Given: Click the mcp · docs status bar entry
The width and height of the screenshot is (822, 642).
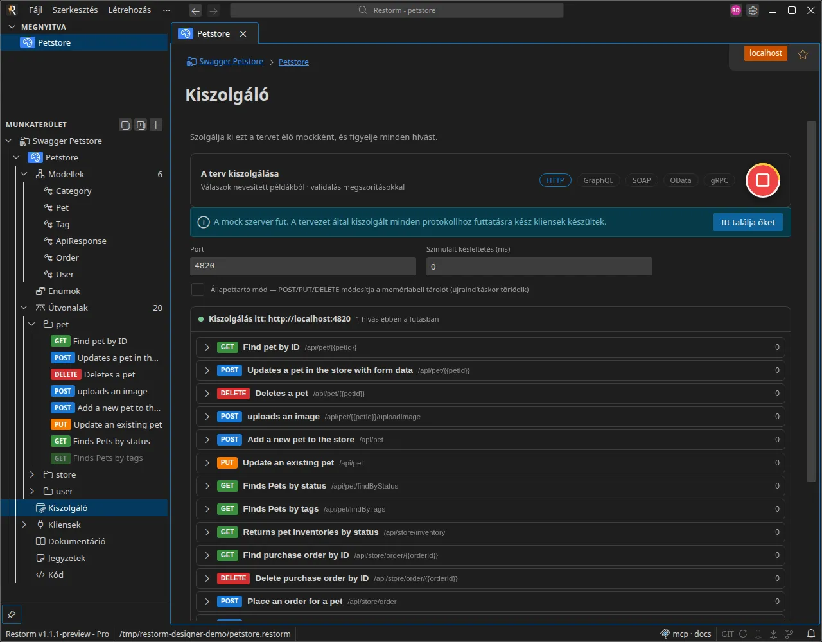Looking at the screenshot, I should [x=686, y=634].
